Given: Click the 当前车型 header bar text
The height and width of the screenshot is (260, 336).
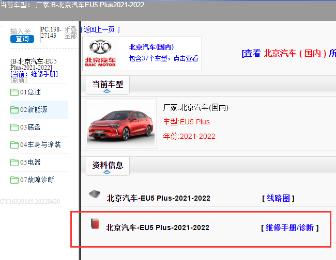Looking at the screenshot, I should (72, 5).
